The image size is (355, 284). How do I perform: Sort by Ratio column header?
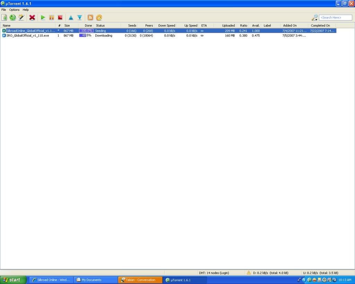[243, 26]
